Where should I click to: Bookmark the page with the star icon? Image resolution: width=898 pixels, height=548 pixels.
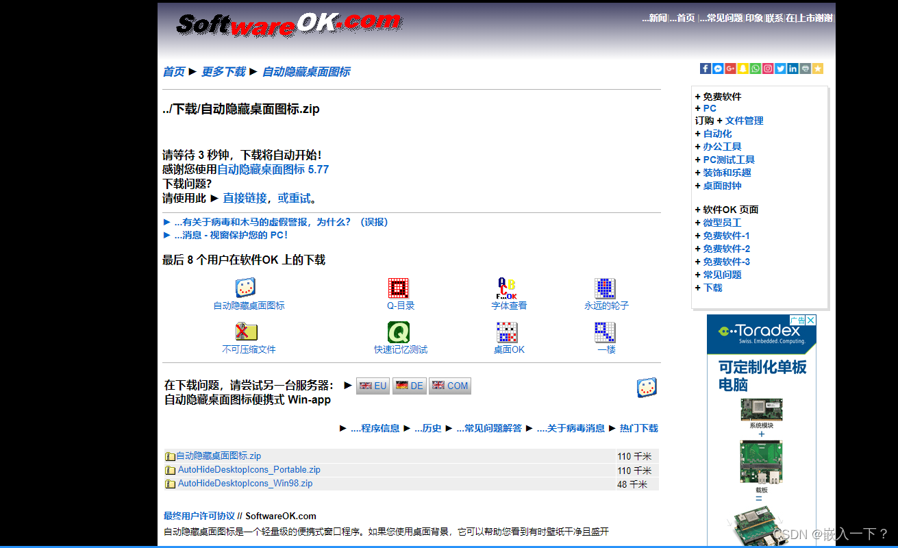click(817, 68)
